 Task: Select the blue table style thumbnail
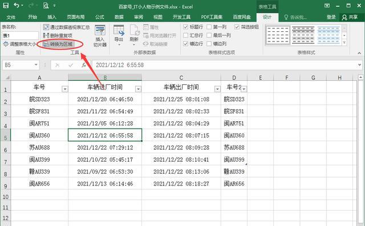[328, 35]
